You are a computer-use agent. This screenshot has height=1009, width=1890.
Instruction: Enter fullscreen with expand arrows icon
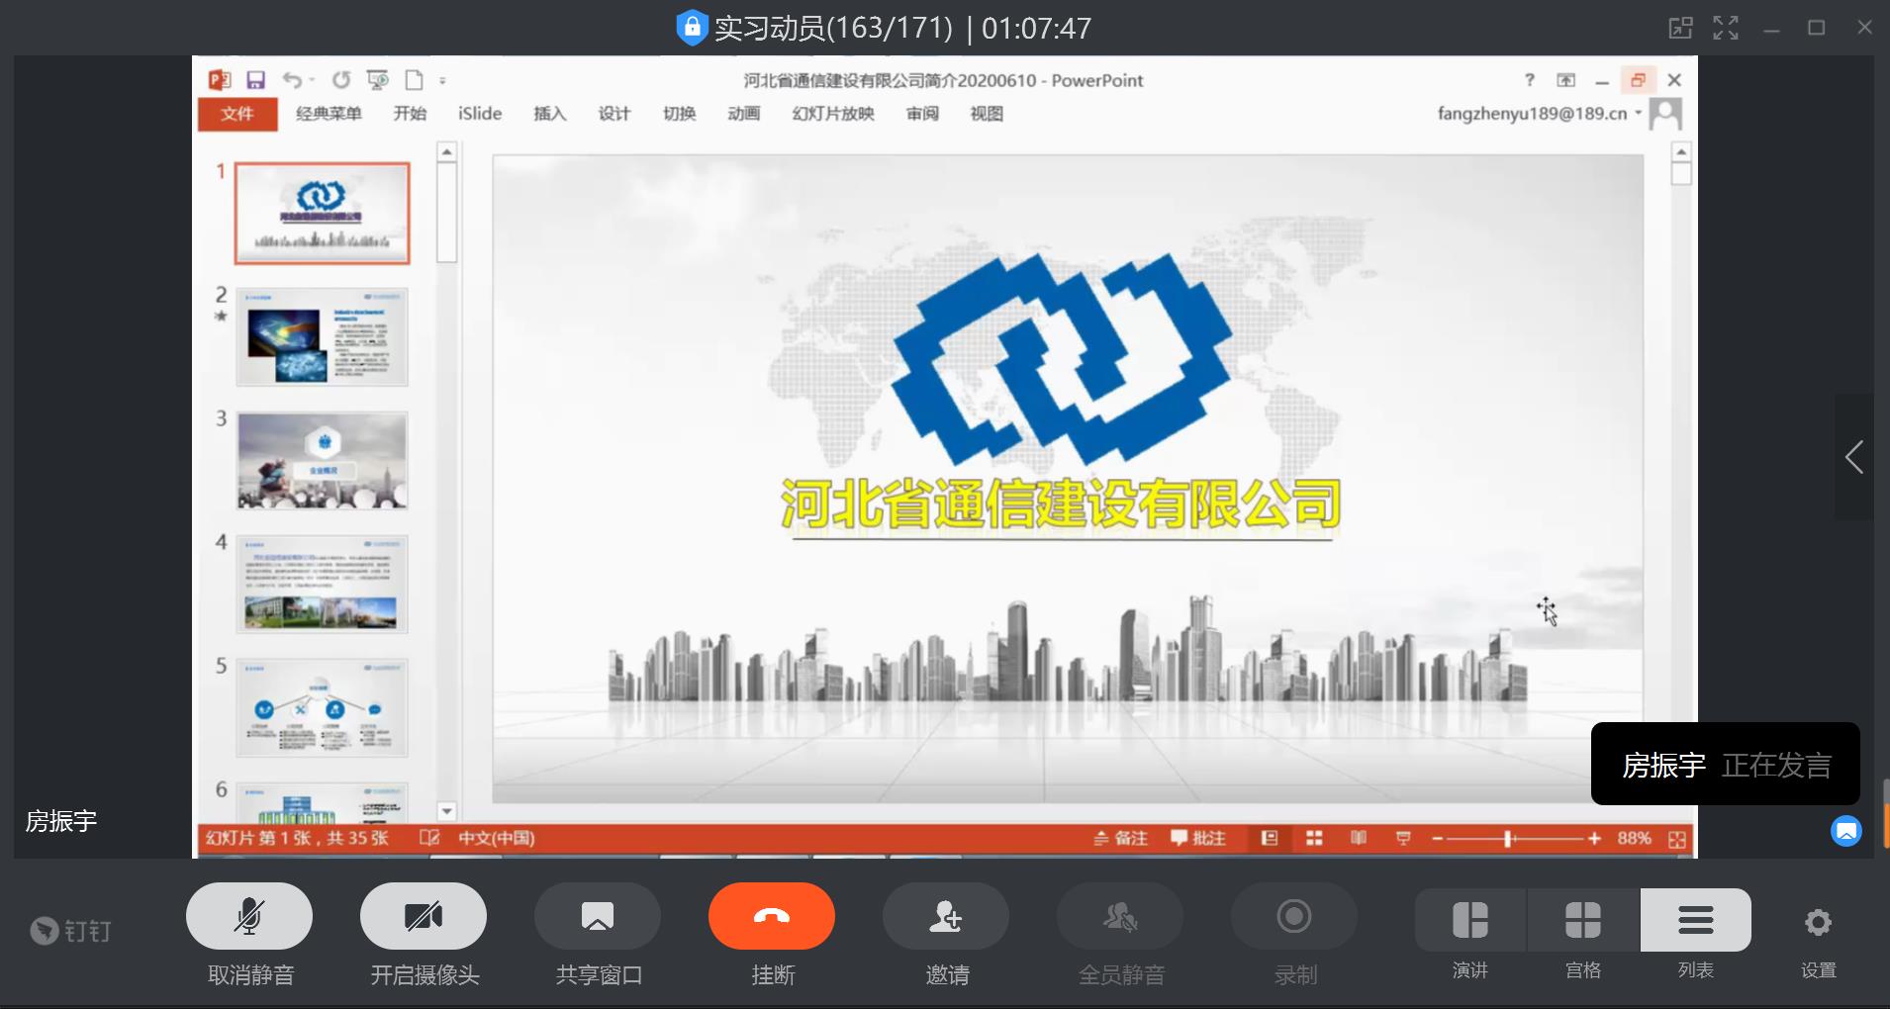point(1726,28)
